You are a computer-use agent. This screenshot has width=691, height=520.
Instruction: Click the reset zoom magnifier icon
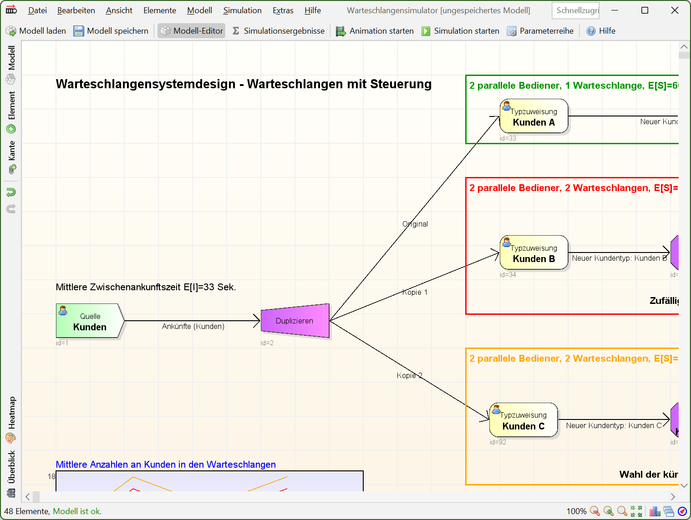click(622, 511)
